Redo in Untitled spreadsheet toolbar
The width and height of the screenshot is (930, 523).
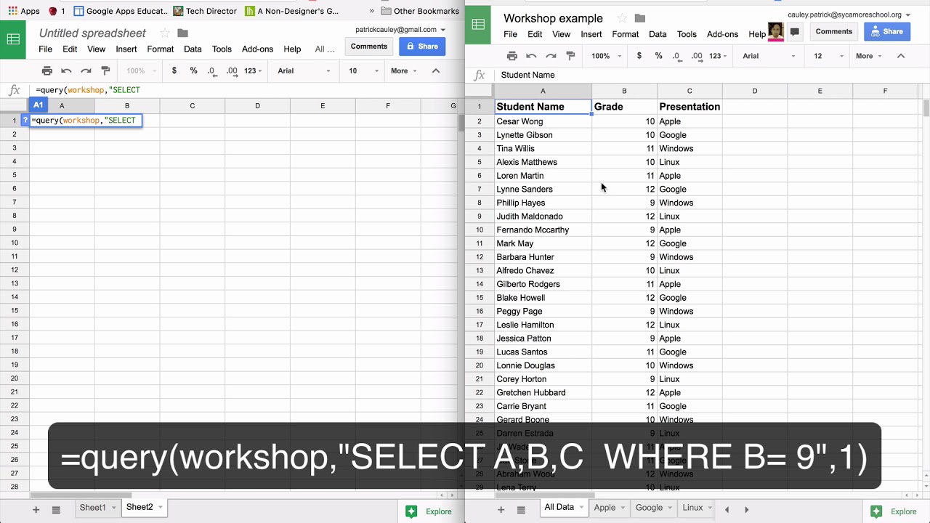click(x=86, y=70)
